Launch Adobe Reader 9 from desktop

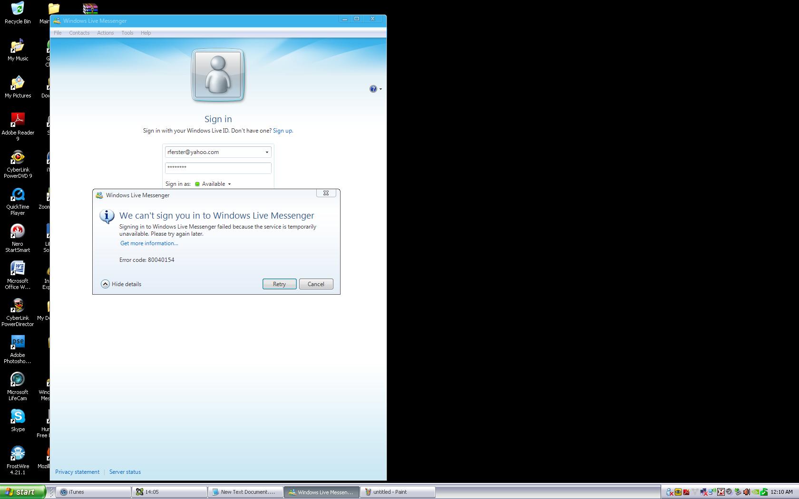(x=18, y=120)
